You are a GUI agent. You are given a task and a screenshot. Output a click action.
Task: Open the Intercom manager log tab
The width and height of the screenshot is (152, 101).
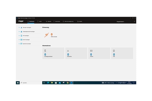(68, 21)
